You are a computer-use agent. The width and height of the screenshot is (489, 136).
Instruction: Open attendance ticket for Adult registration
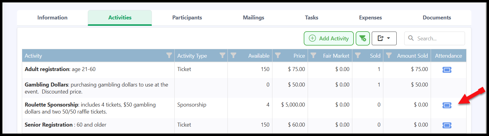click(447, 70)
